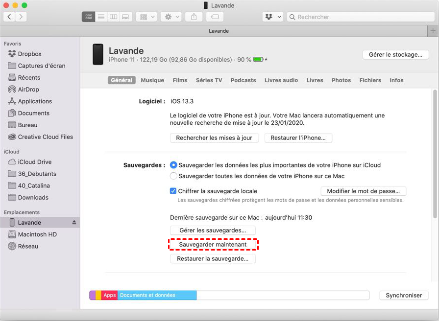The image size is (439, 321).
Task: Go back with the left arrow button
Action: (9, 17)
